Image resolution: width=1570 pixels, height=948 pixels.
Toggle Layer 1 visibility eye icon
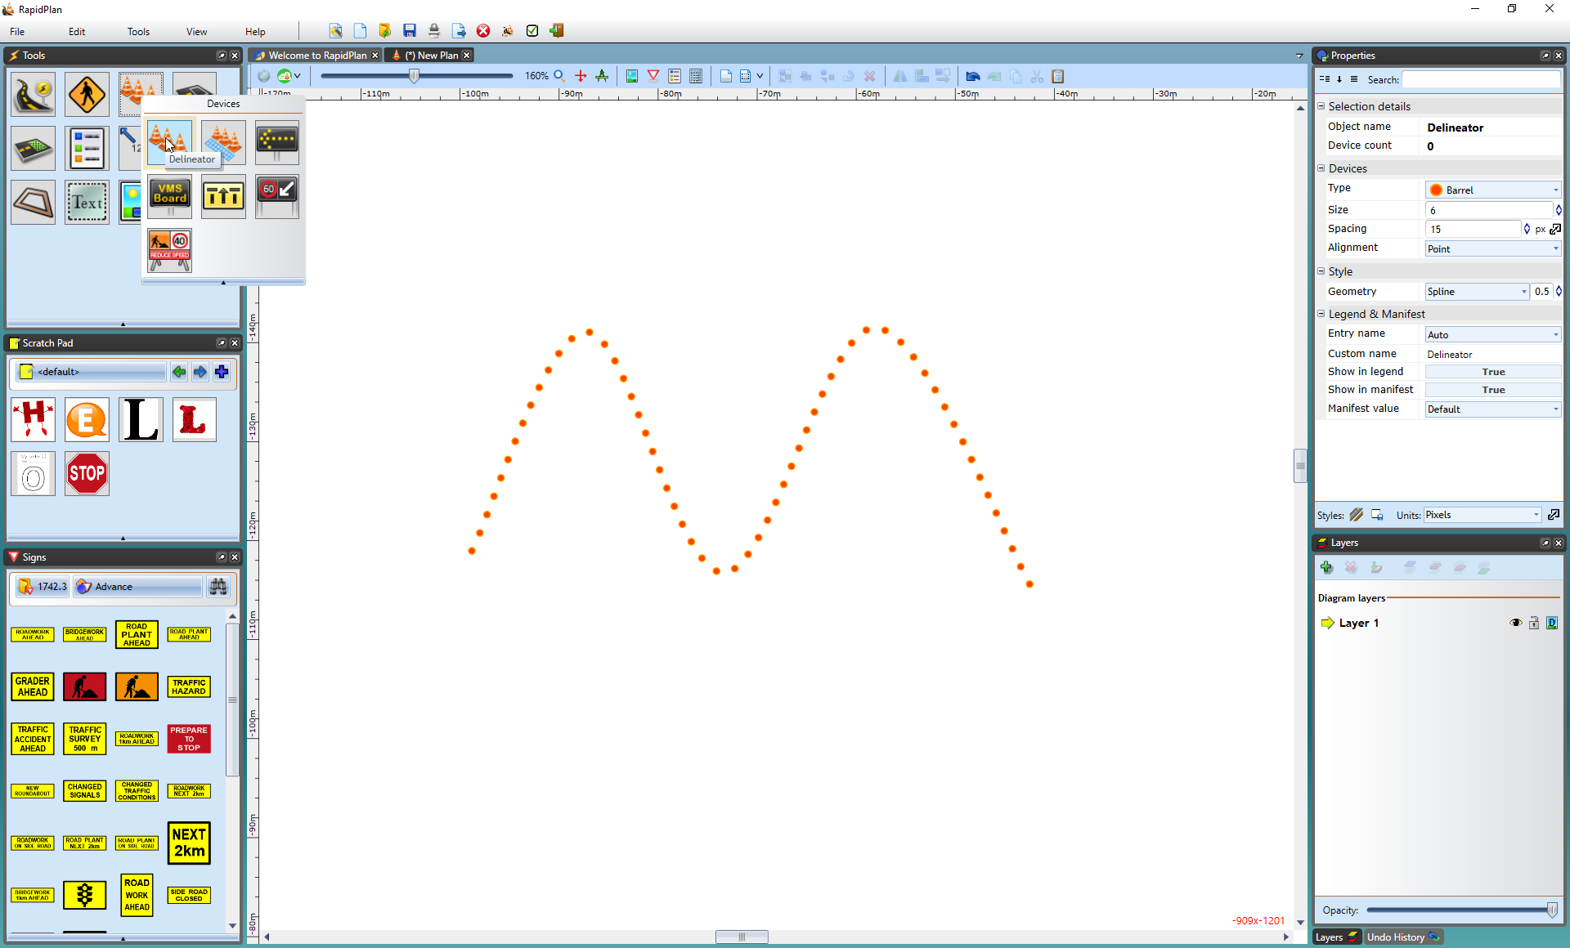[x=1516, y=621]
